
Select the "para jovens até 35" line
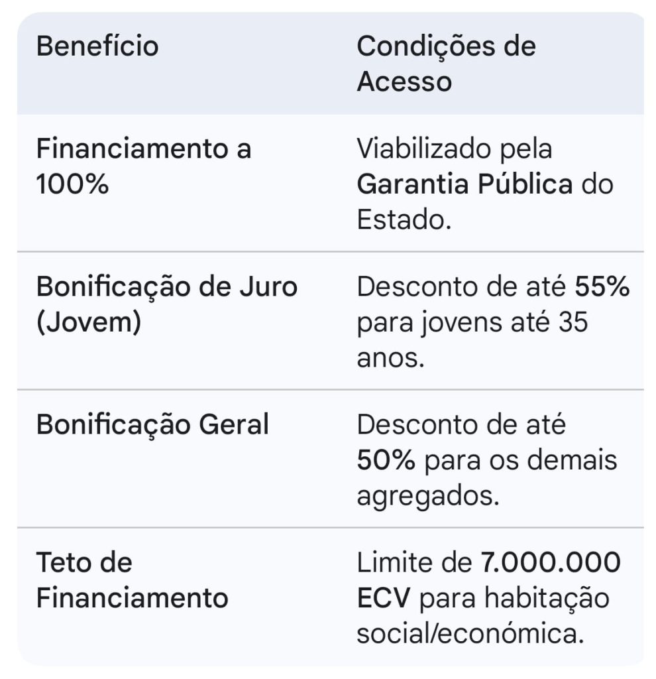click(x=472, y=324)
